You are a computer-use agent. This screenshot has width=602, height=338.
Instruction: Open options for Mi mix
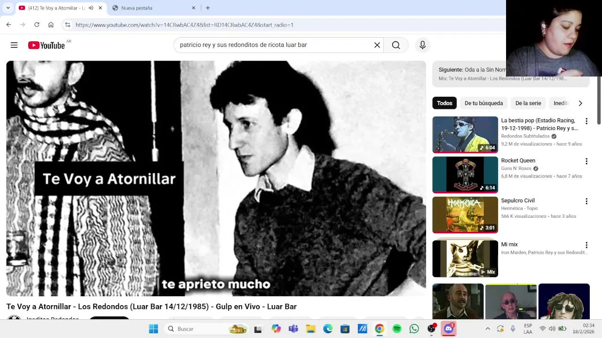pos(586,245)
